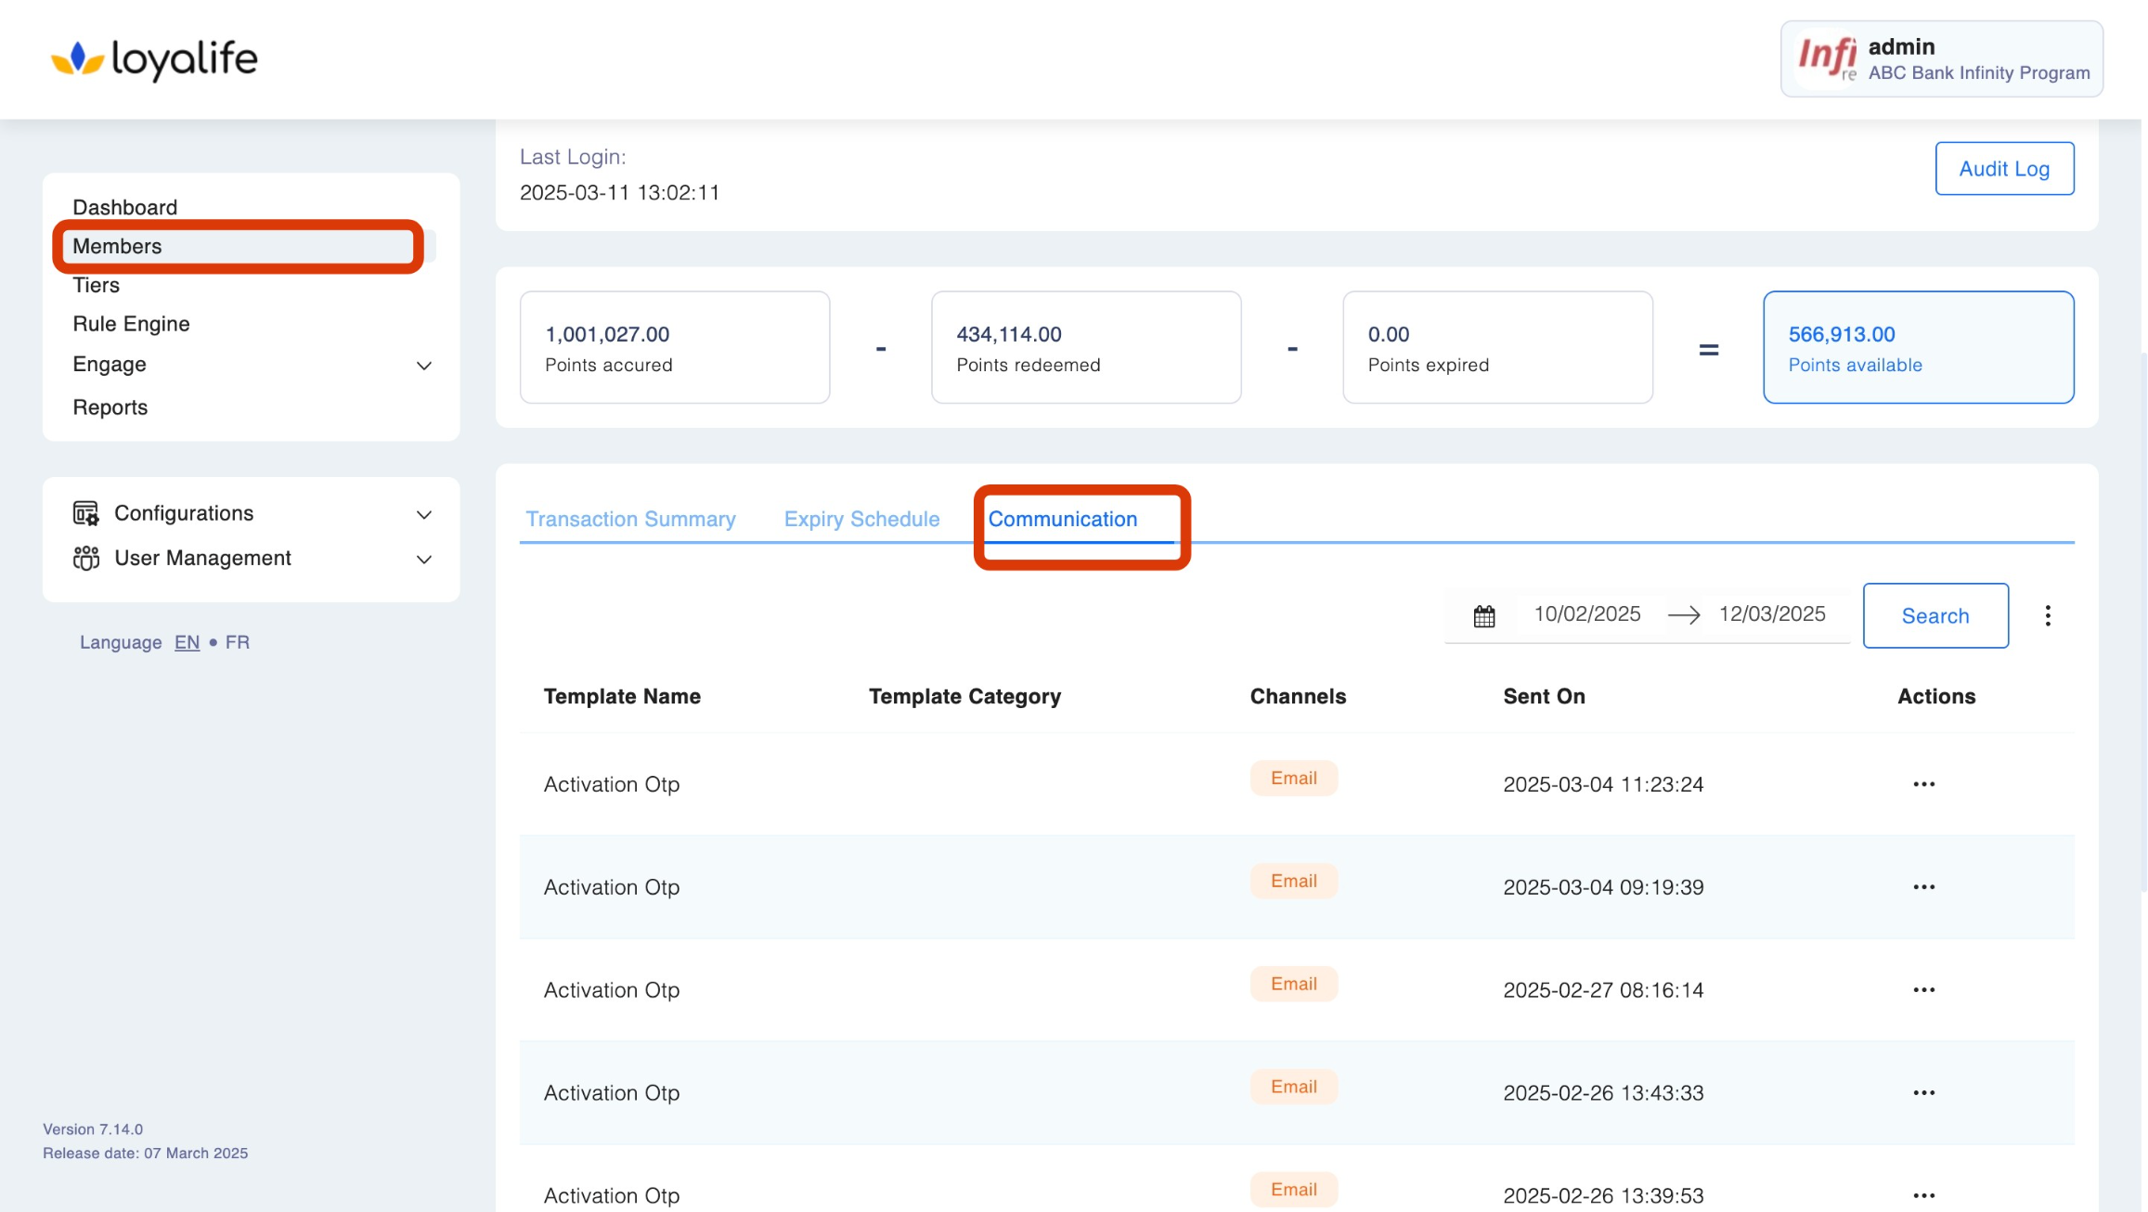
Task: Click the Audit Log button
Action: click(x=2003, y=169)
